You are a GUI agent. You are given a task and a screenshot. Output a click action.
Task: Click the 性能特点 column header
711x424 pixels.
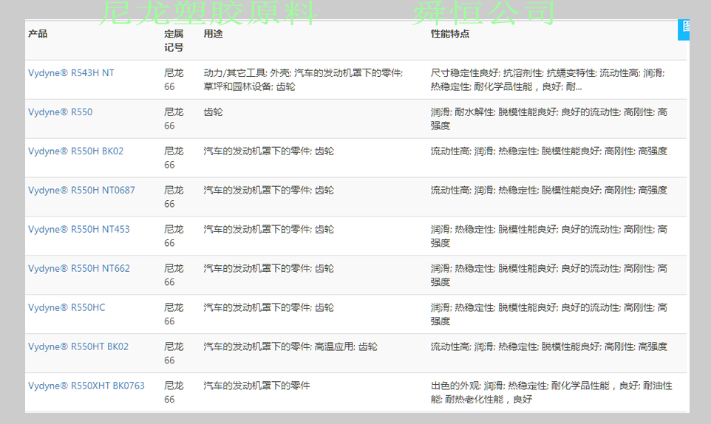coord(450,33)
